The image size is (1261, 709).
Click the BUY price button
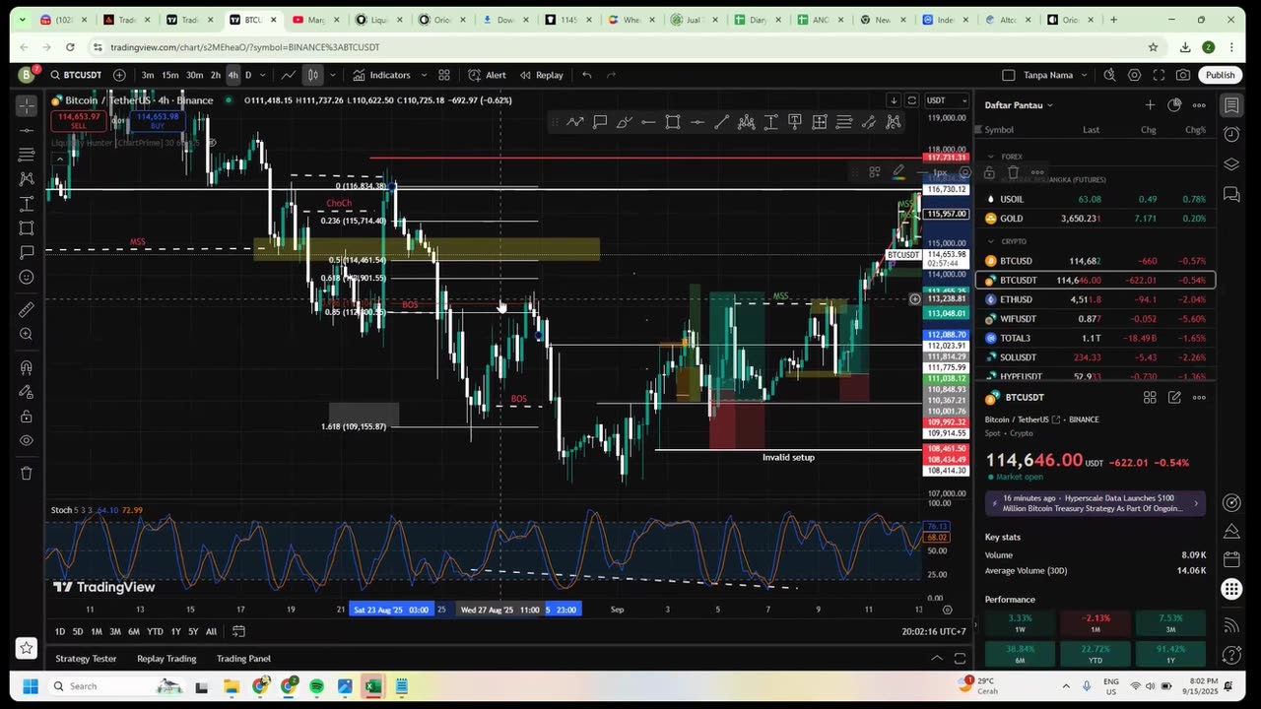(160, 121)
